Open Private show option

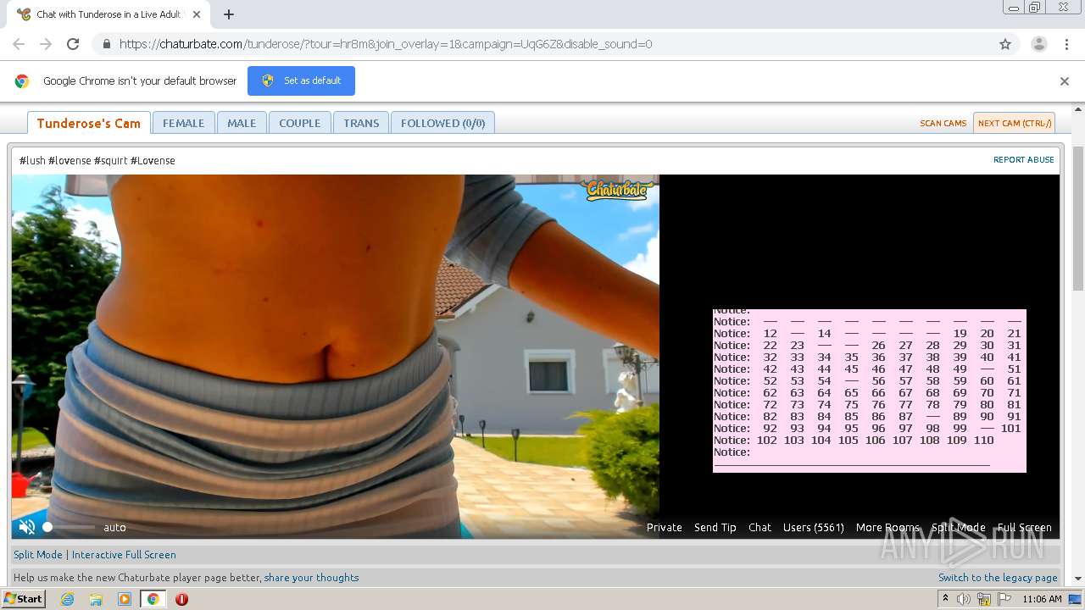tap(664, 527)
